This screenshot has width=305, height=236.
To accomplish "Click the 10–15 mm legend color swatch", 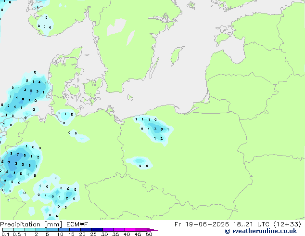I will click(x=64, y=230).
